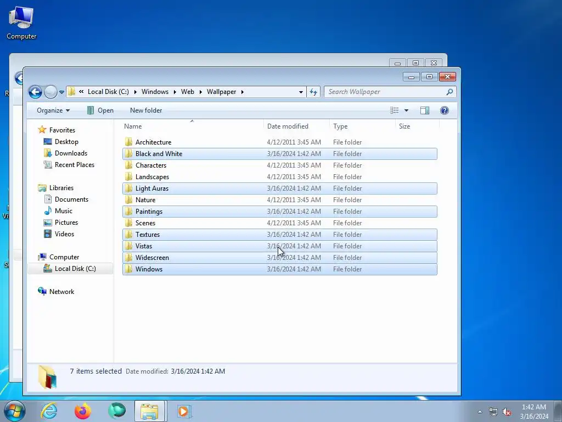Screen dimensions: 562x422
Task: Select the Characters folder icon
Action: (128, 165)
